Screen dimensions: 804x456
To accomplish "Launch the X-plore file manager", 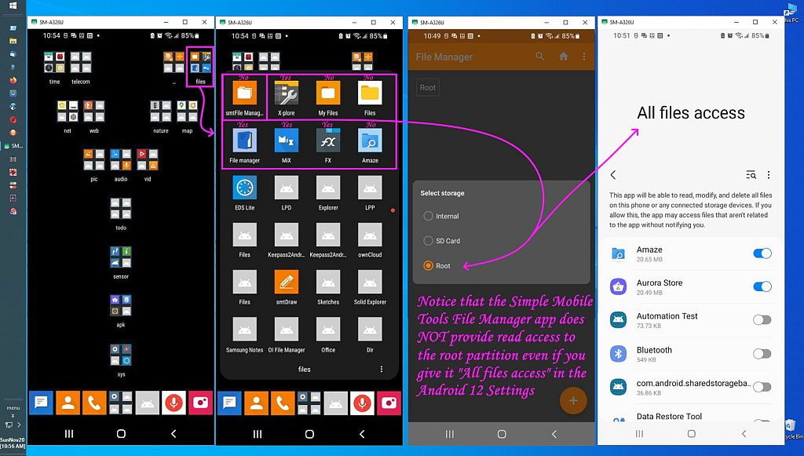I will [286, 93].
